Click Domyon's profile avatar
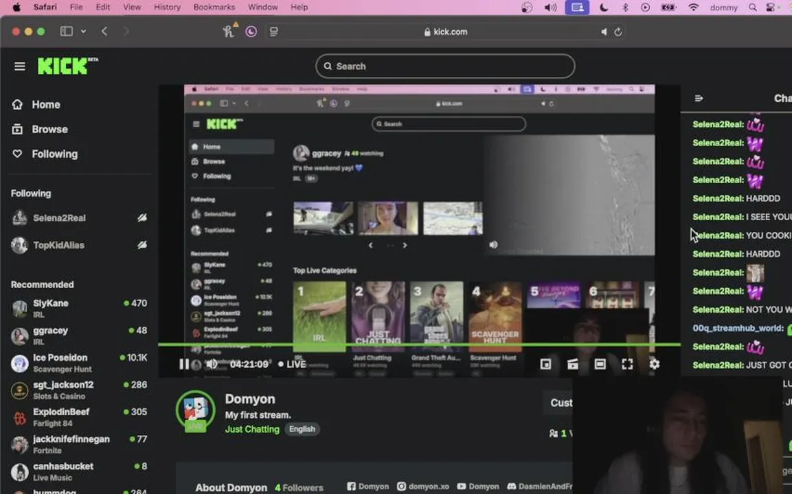 [196, 411]
